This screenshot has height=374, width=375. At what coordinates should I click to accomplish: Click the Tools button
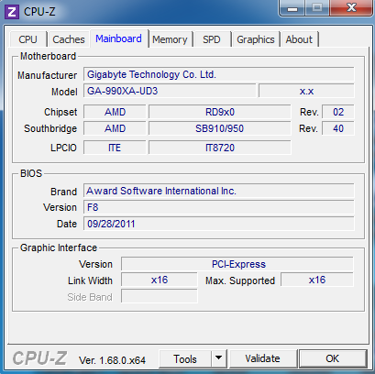click(185, 358)
